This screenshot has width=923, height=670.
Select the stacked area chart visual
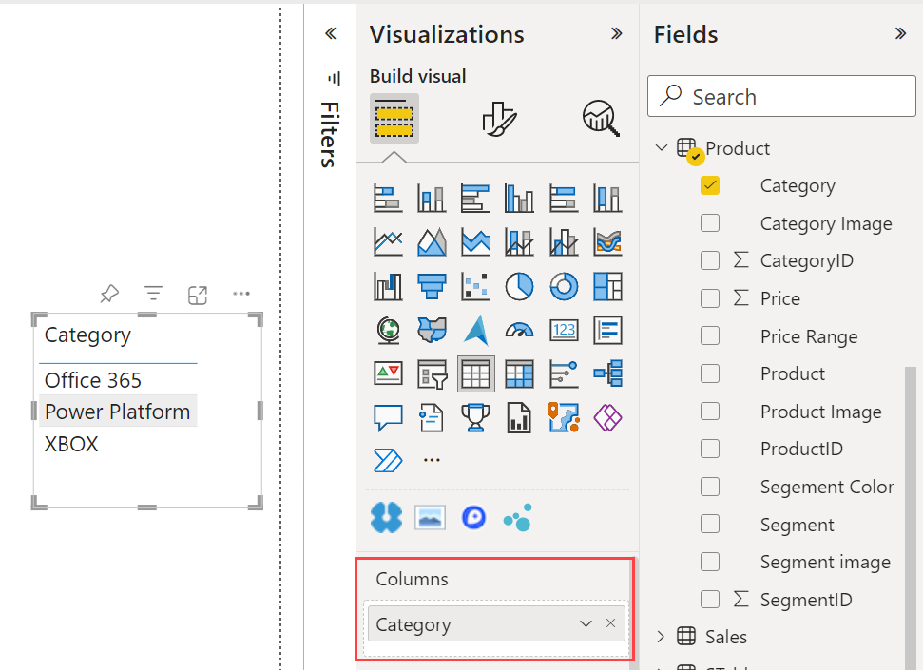[475, 242]
